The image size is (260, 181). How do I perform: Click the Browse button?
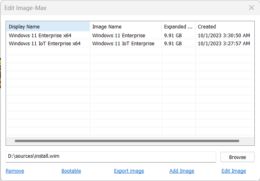coord(238,157)
